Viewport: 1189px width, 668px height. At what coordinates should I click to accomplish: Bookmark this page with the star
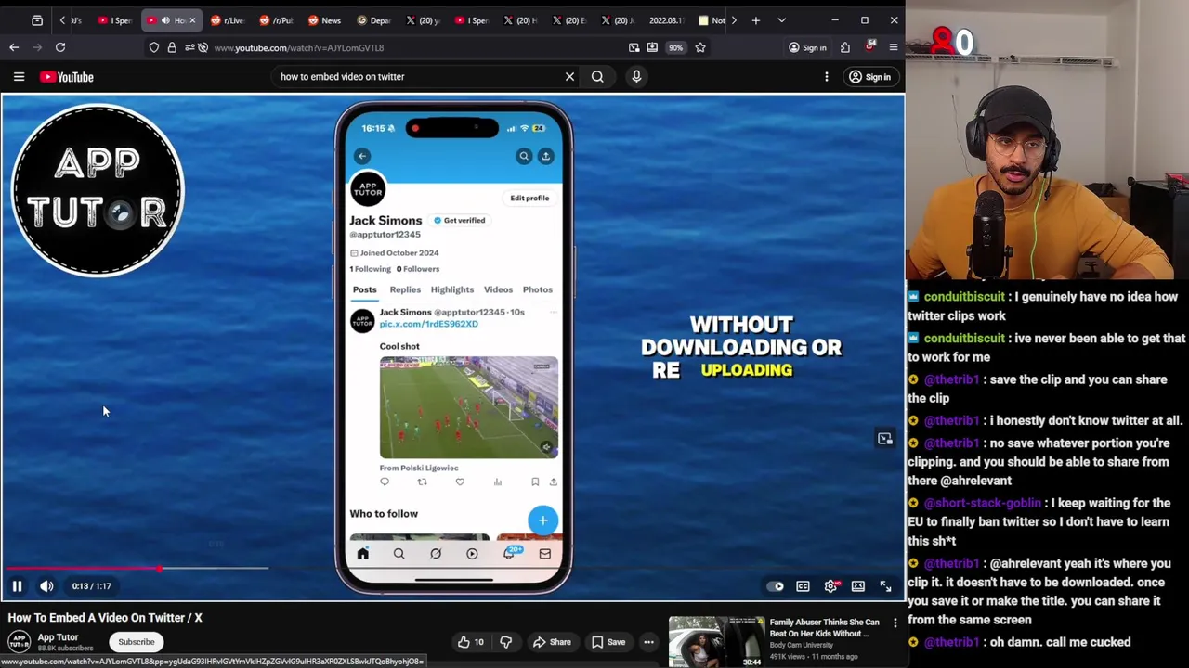click(700, 47)
